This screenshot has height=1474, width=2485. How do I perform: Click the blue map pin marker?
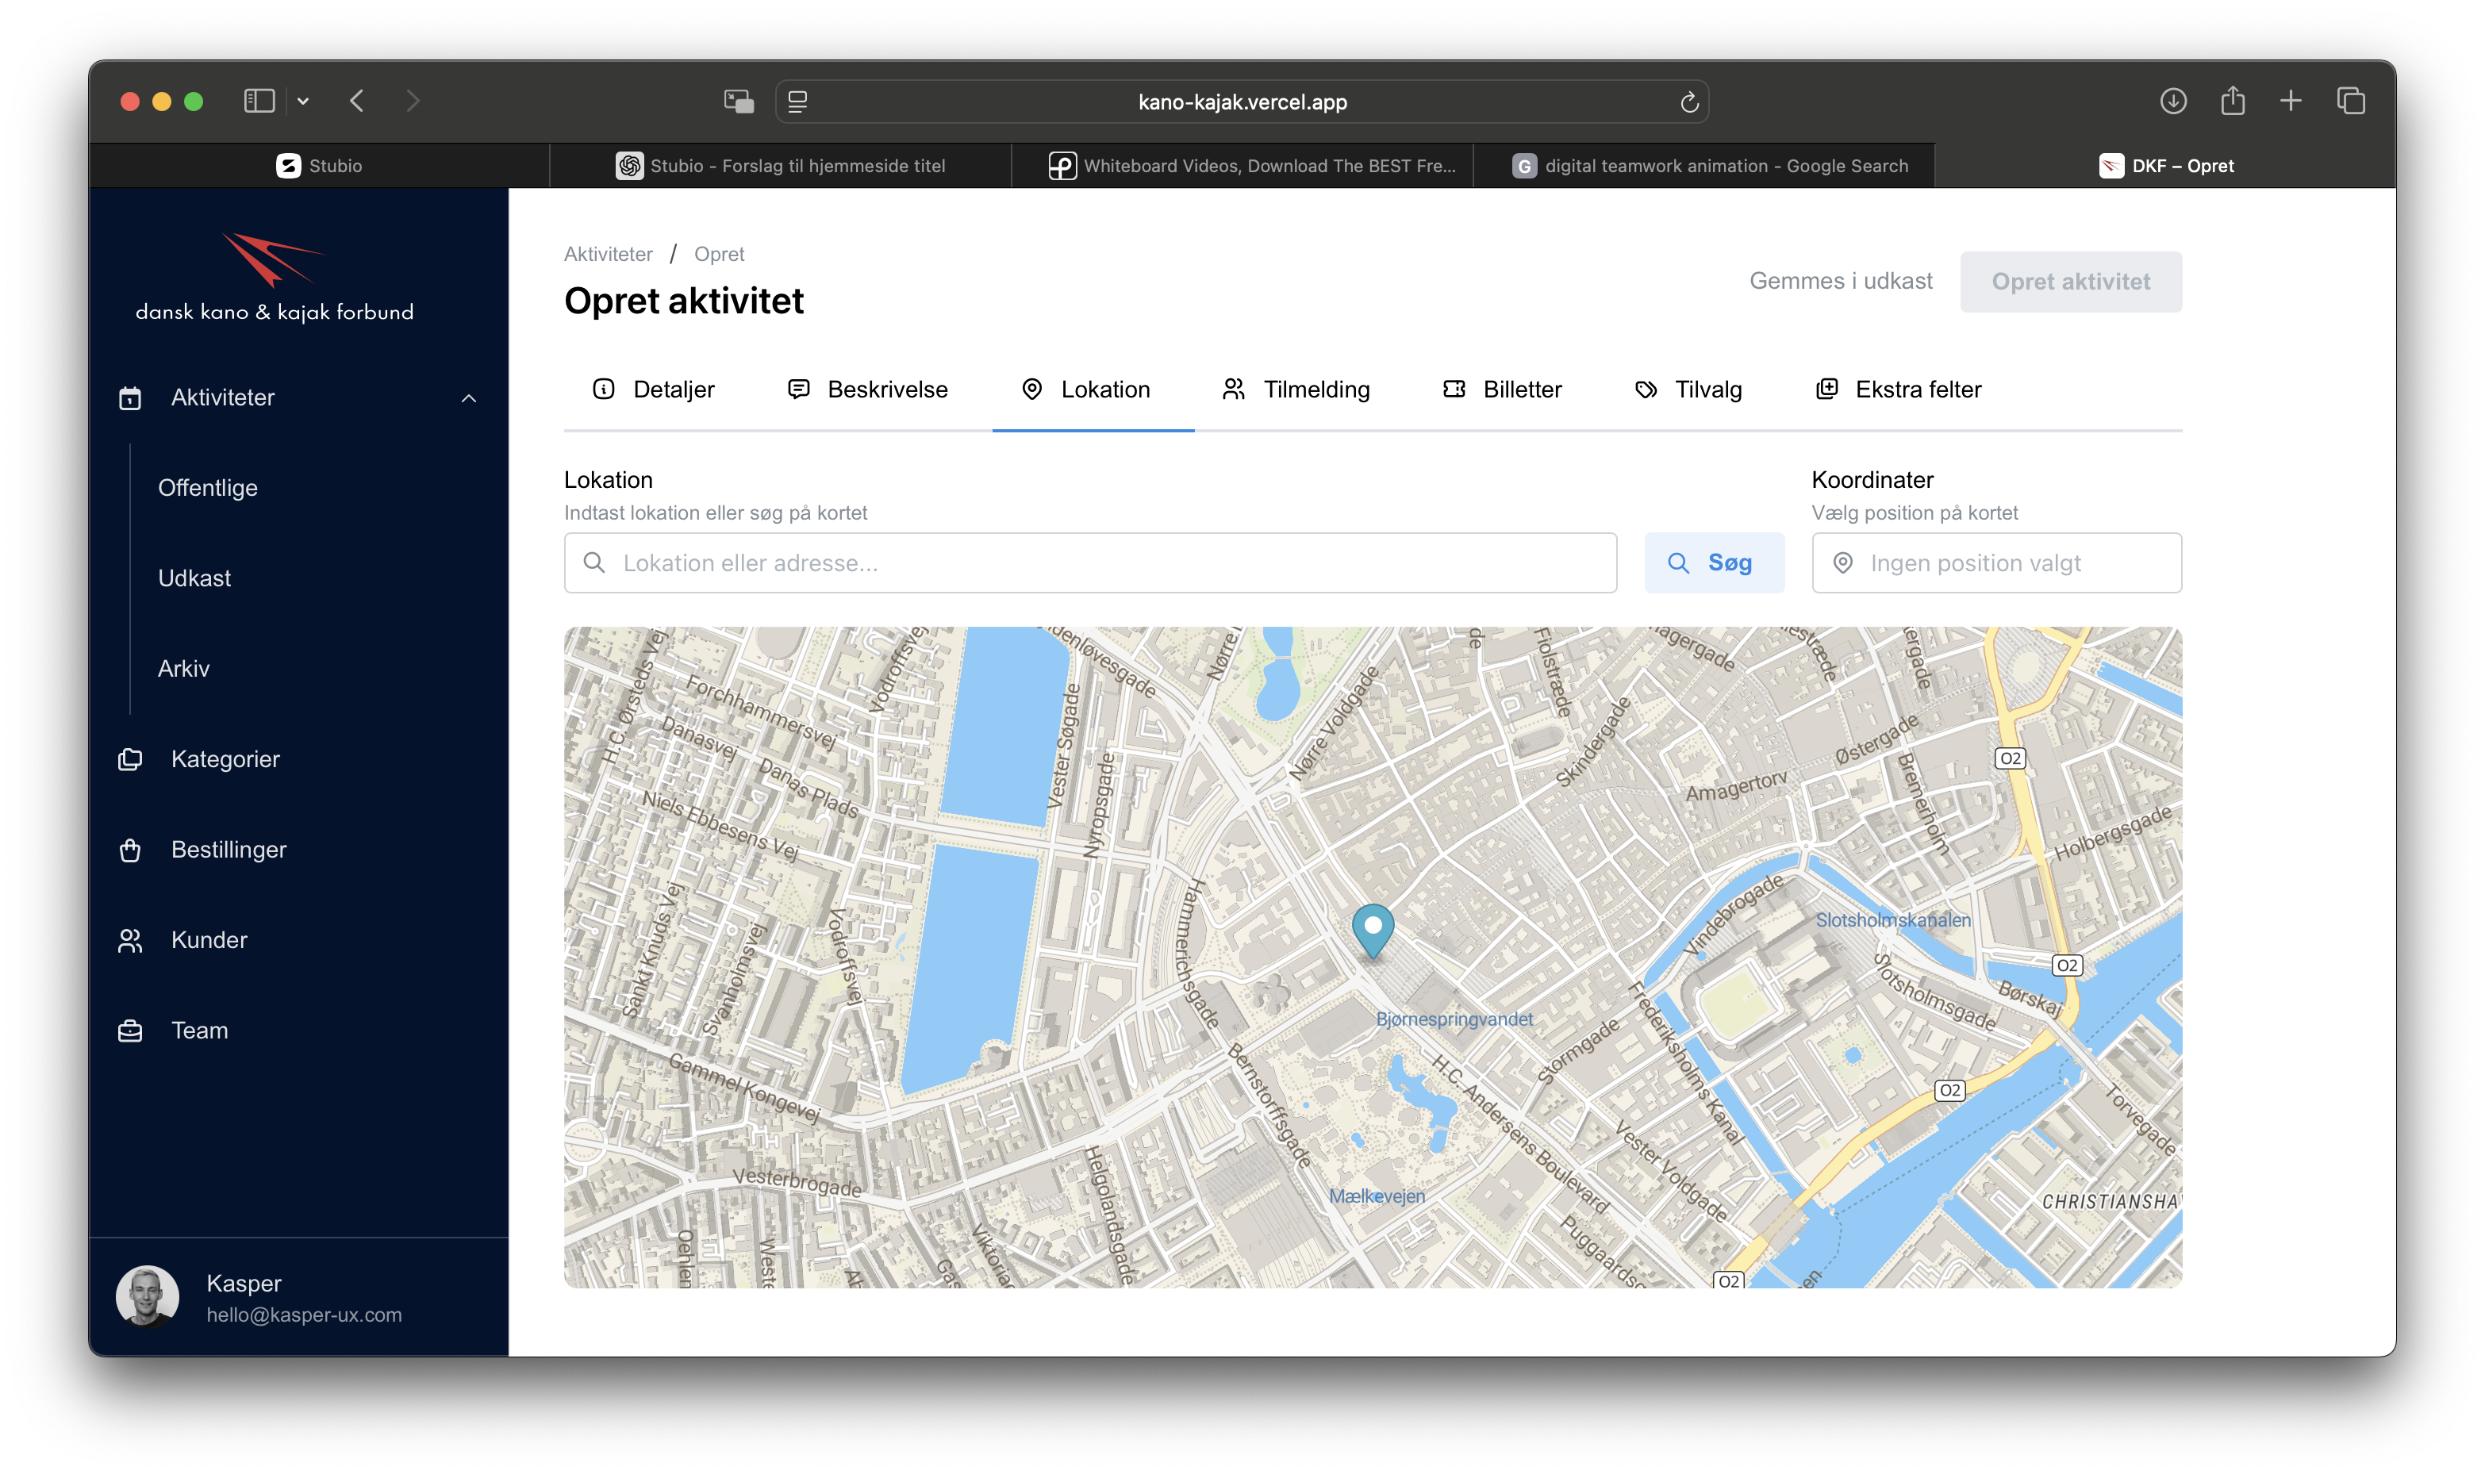click(1373, 929)
